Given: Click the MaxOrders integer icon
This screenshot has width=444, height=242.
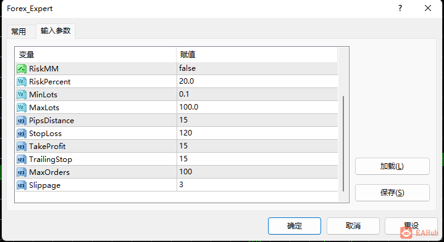Looking at the screenshot, I should click(22, 172).
